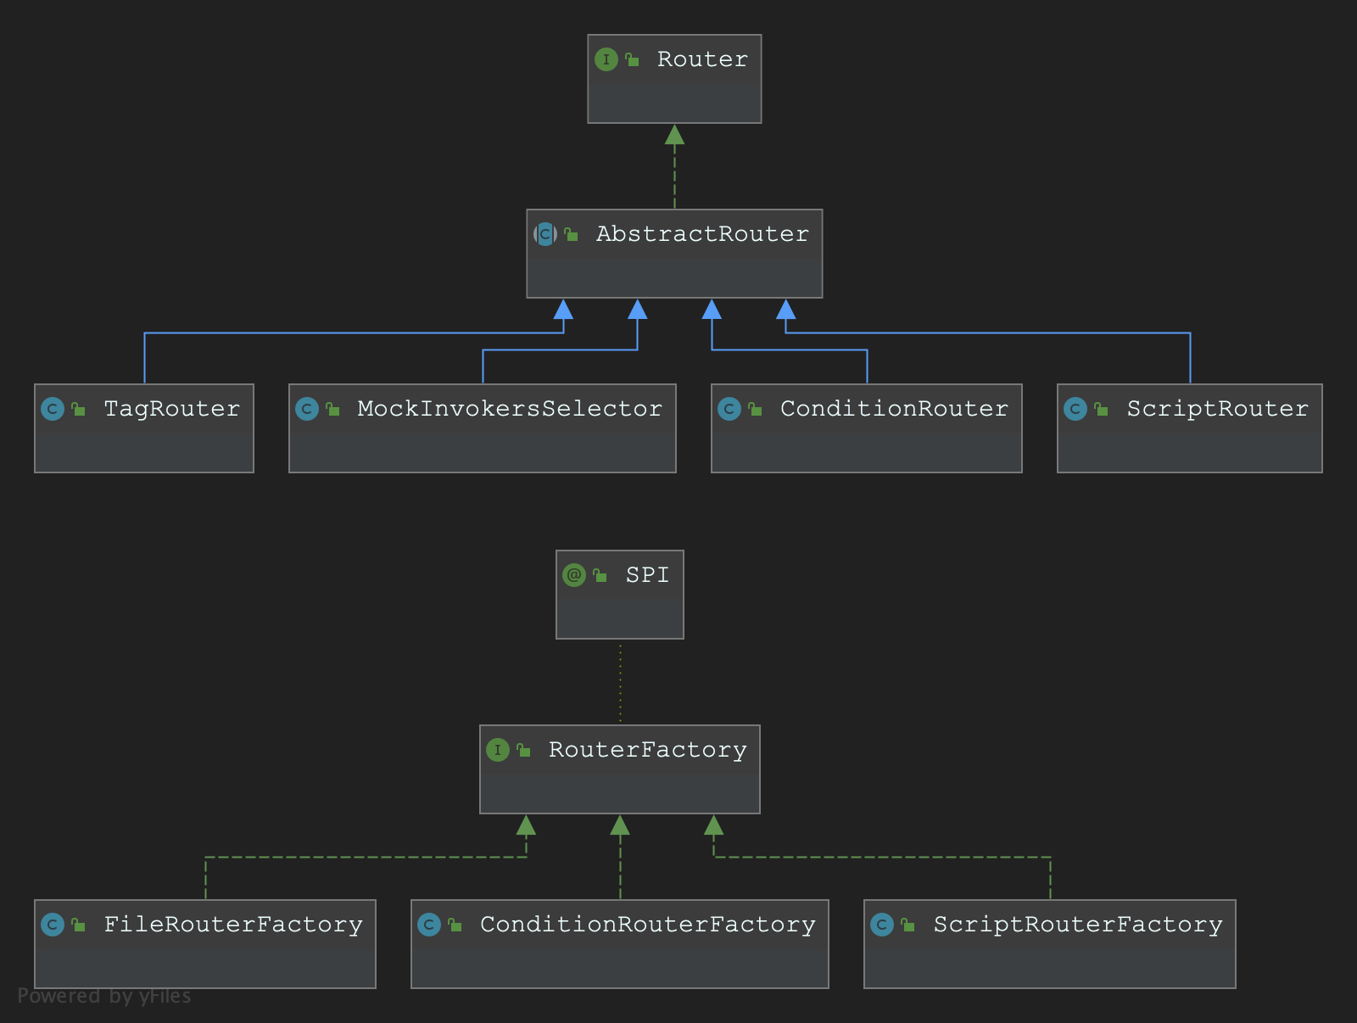Viewport: 1357px width, 1023px height.
Task: Click the class icon on TagRouter node
Action: (x=53, y=409)
